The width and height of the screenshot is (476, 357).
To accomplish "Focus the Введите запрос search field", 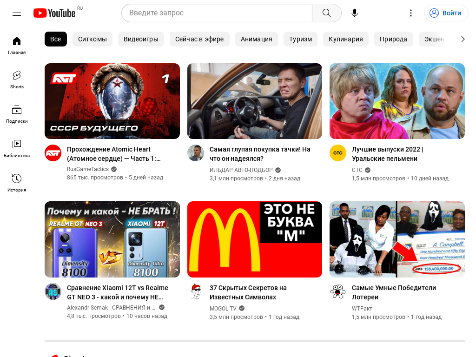I will coord(217,13).
